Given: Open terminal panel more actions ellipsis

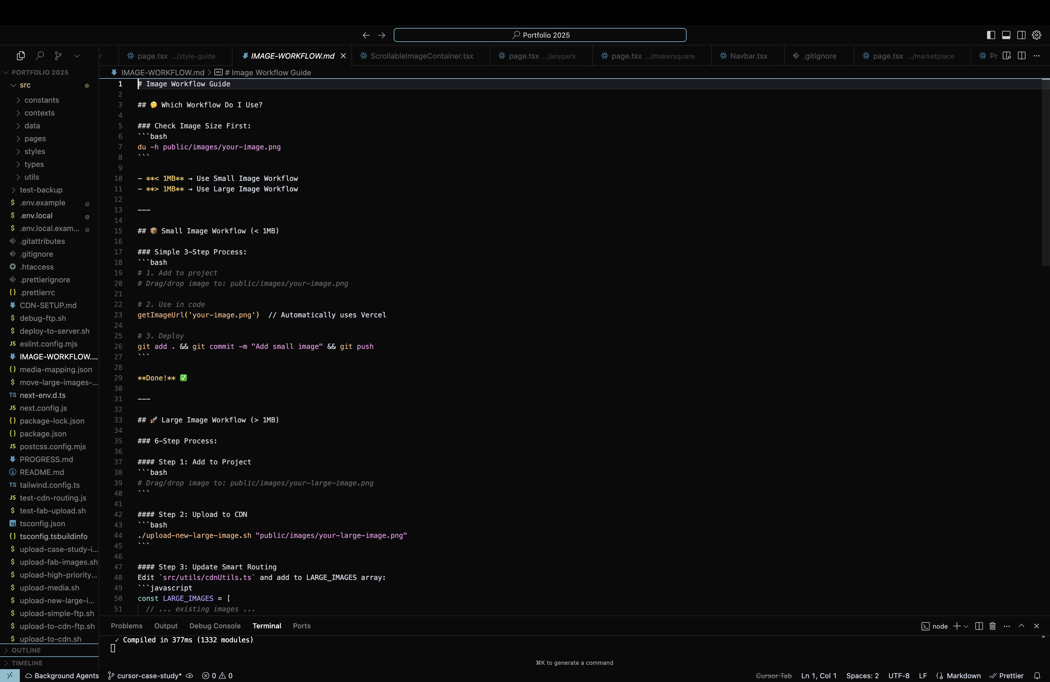Looking at the screenshot, I should (x=1007, y=626).
